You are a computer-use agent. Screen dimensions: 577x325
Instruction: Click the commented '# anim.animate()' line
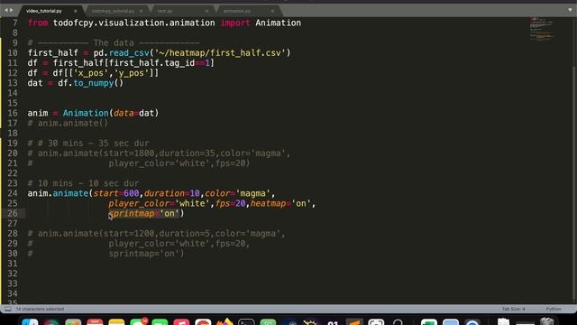pyautogui.click(x=68, y=123)
